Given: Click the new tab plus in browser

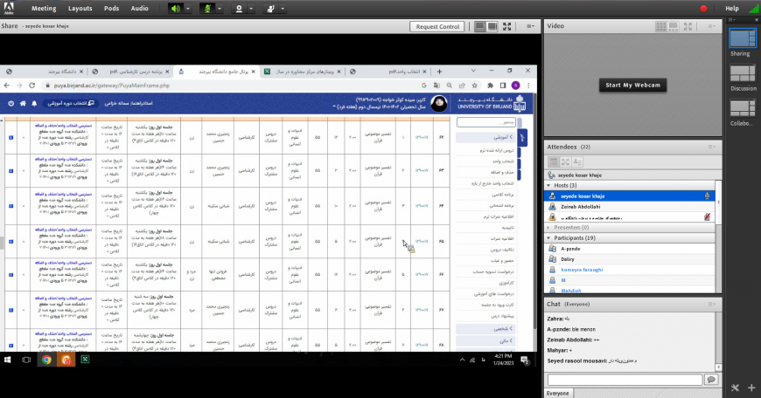Looking at the screenshot, I should click(439, 72).
